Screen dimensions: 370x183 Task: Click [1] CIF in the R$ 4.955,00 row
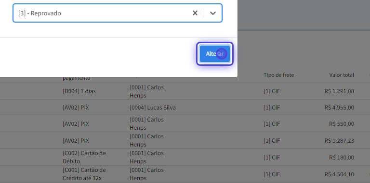tap(272, 108)
